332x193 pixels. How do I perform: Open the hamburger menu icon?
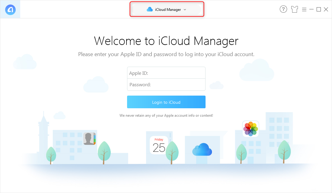coord(304,10)
